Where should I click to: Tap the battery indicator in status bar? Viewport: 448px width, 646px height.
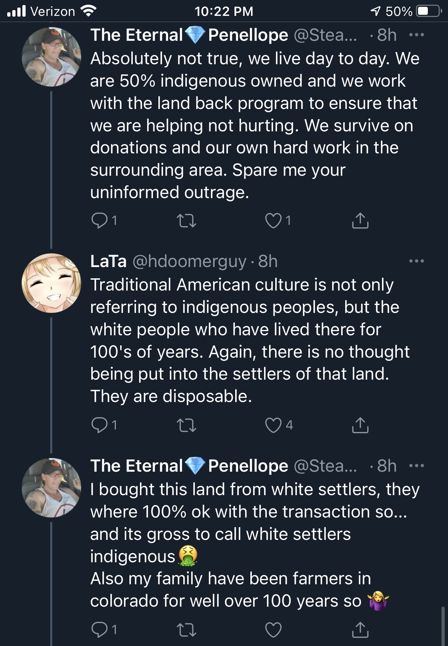[x=429, y=11]
